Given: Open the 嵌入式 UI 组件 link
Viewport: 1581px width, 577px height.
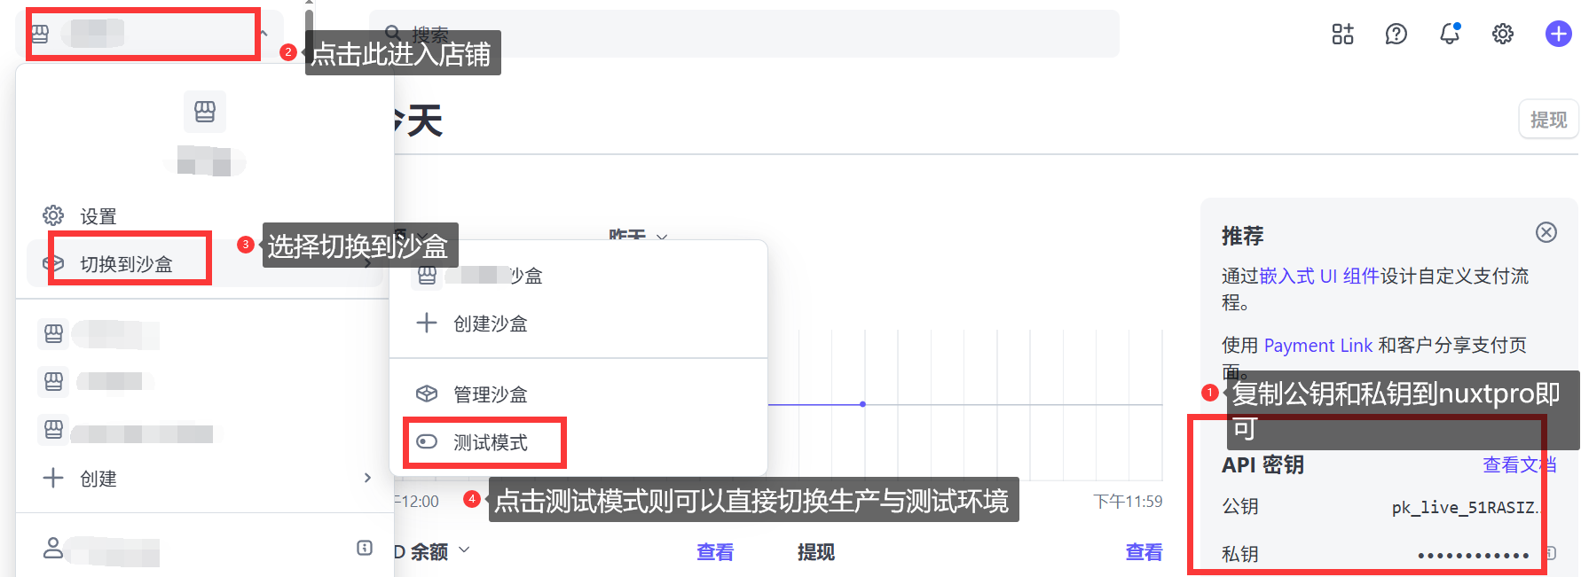Looking at the screenshot, I should coord(1318,277).
